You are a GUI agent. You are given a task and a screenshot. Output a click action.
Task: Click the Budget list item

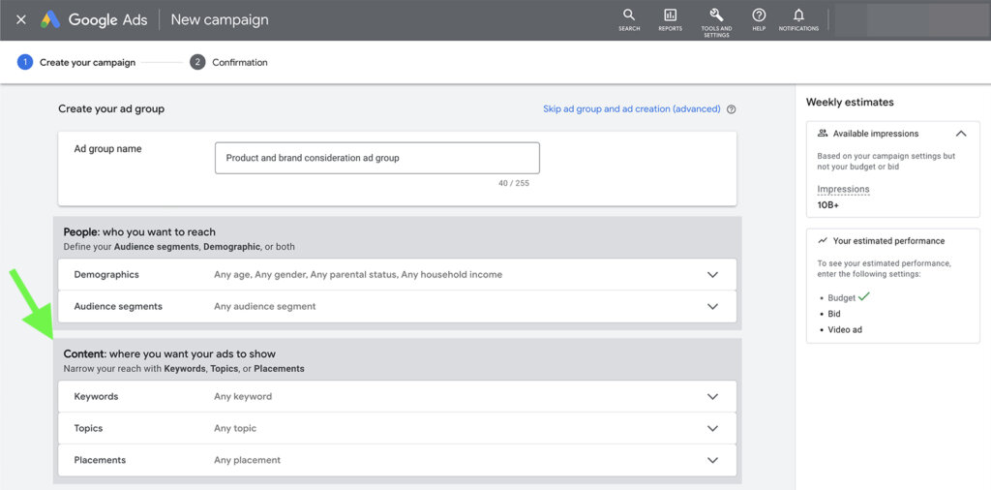[x=841, y=298]
